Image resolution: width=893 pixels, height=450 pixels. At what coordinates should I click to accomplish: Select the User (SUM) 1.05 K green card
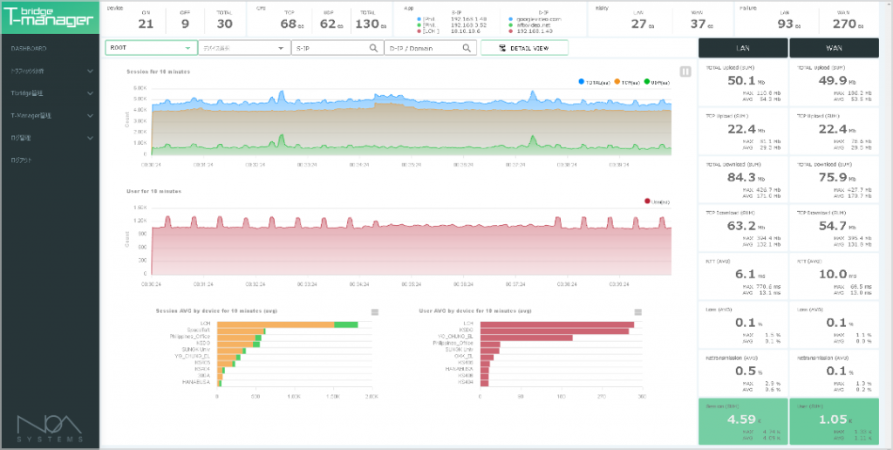click(834, 421)
